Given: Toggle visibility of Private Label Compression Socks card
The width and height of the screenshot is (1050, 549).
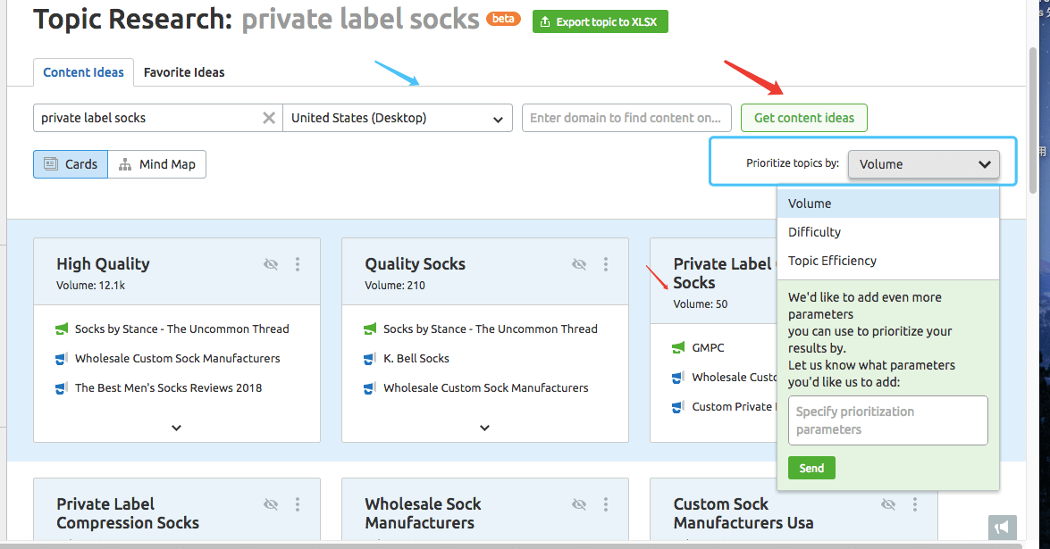Looking at the screenshot, I should (x=271, y=504).
